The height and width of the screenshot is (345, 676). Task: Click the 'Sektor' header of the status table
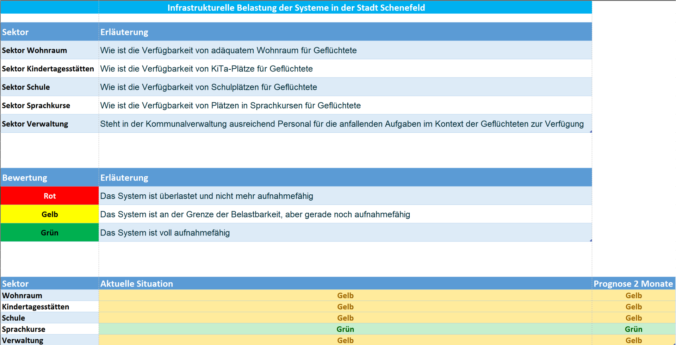tap(50, 283)
